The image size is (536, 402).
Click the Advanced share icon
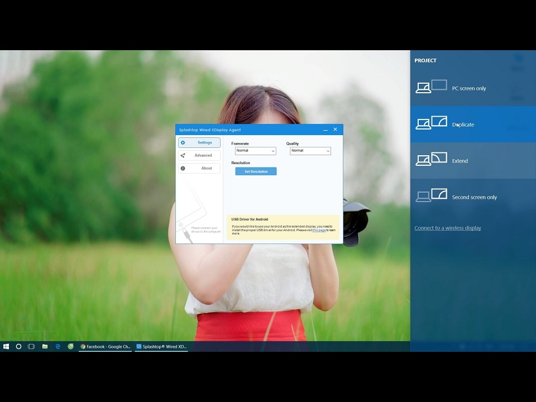pos(183,156)
